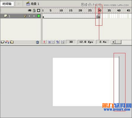Open modify onion markers menu
132x118 pixels.
coord(62,42)
